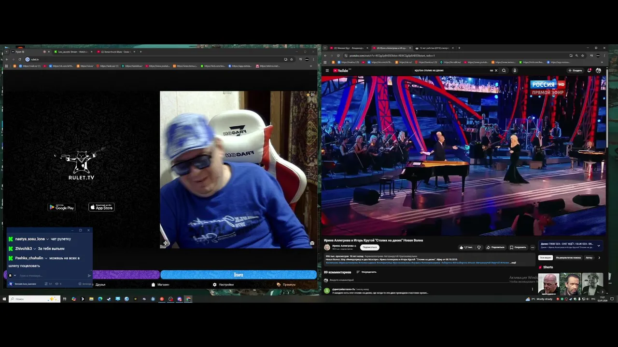Show more filter chips with the right arrow
Image resolution: width=618 pixels, height=347 pixels.
pos(599,258)
